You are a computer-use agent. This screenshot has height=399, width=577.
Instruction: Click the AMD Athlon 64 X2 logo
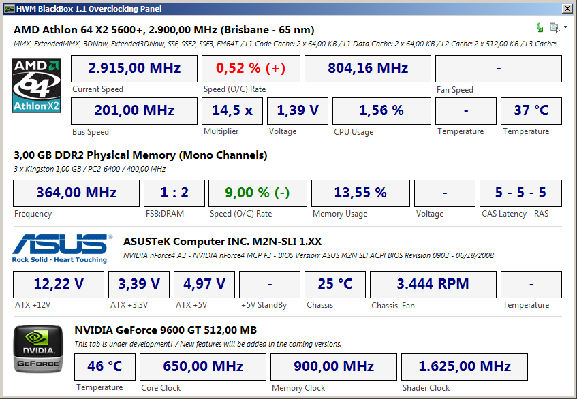click(36, 85)
